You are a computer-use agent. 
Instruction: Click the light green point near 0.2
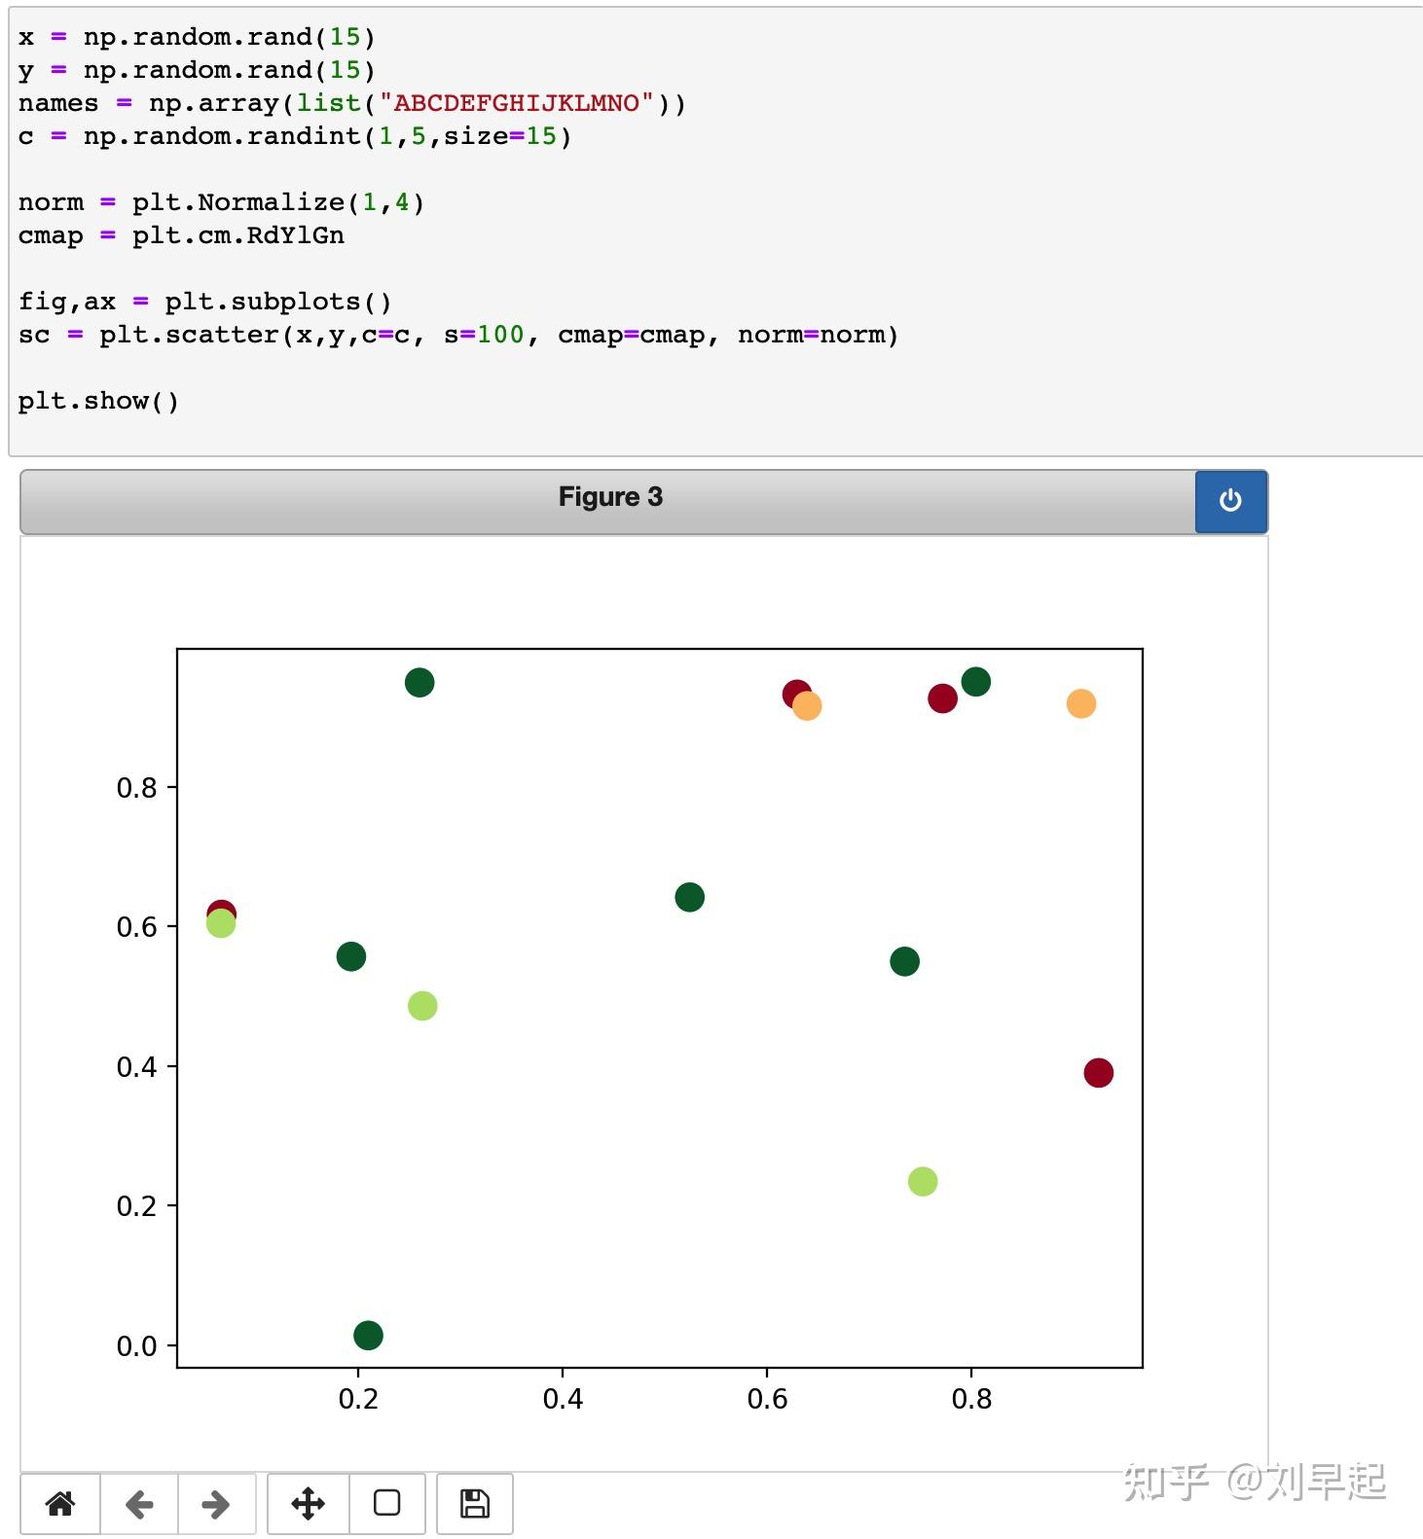pyautogui.click(x=922, y=1181)
